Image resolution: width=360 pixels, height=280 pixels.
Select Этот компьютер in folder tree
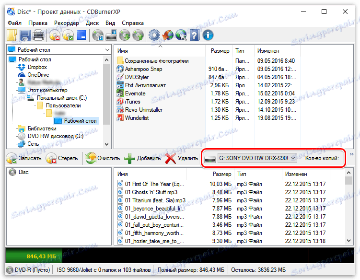point(47,90)
